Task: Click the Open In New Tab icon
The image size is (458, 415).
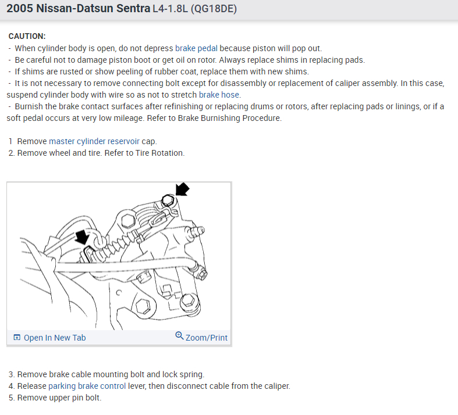Action: pos(17,338)
